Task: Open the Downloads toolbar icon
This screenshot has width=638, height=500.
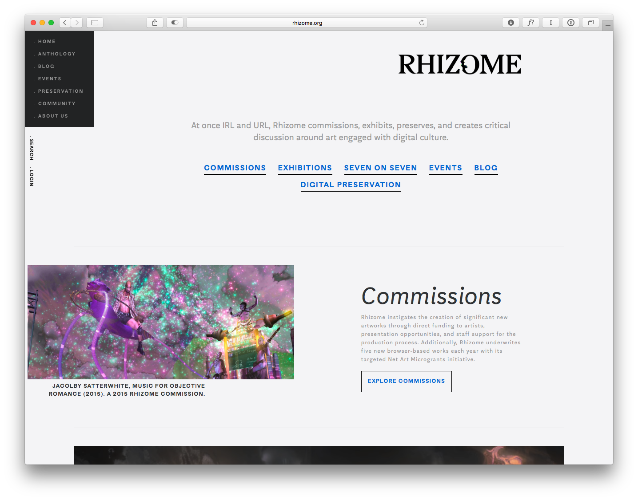Action: (510, 23)
